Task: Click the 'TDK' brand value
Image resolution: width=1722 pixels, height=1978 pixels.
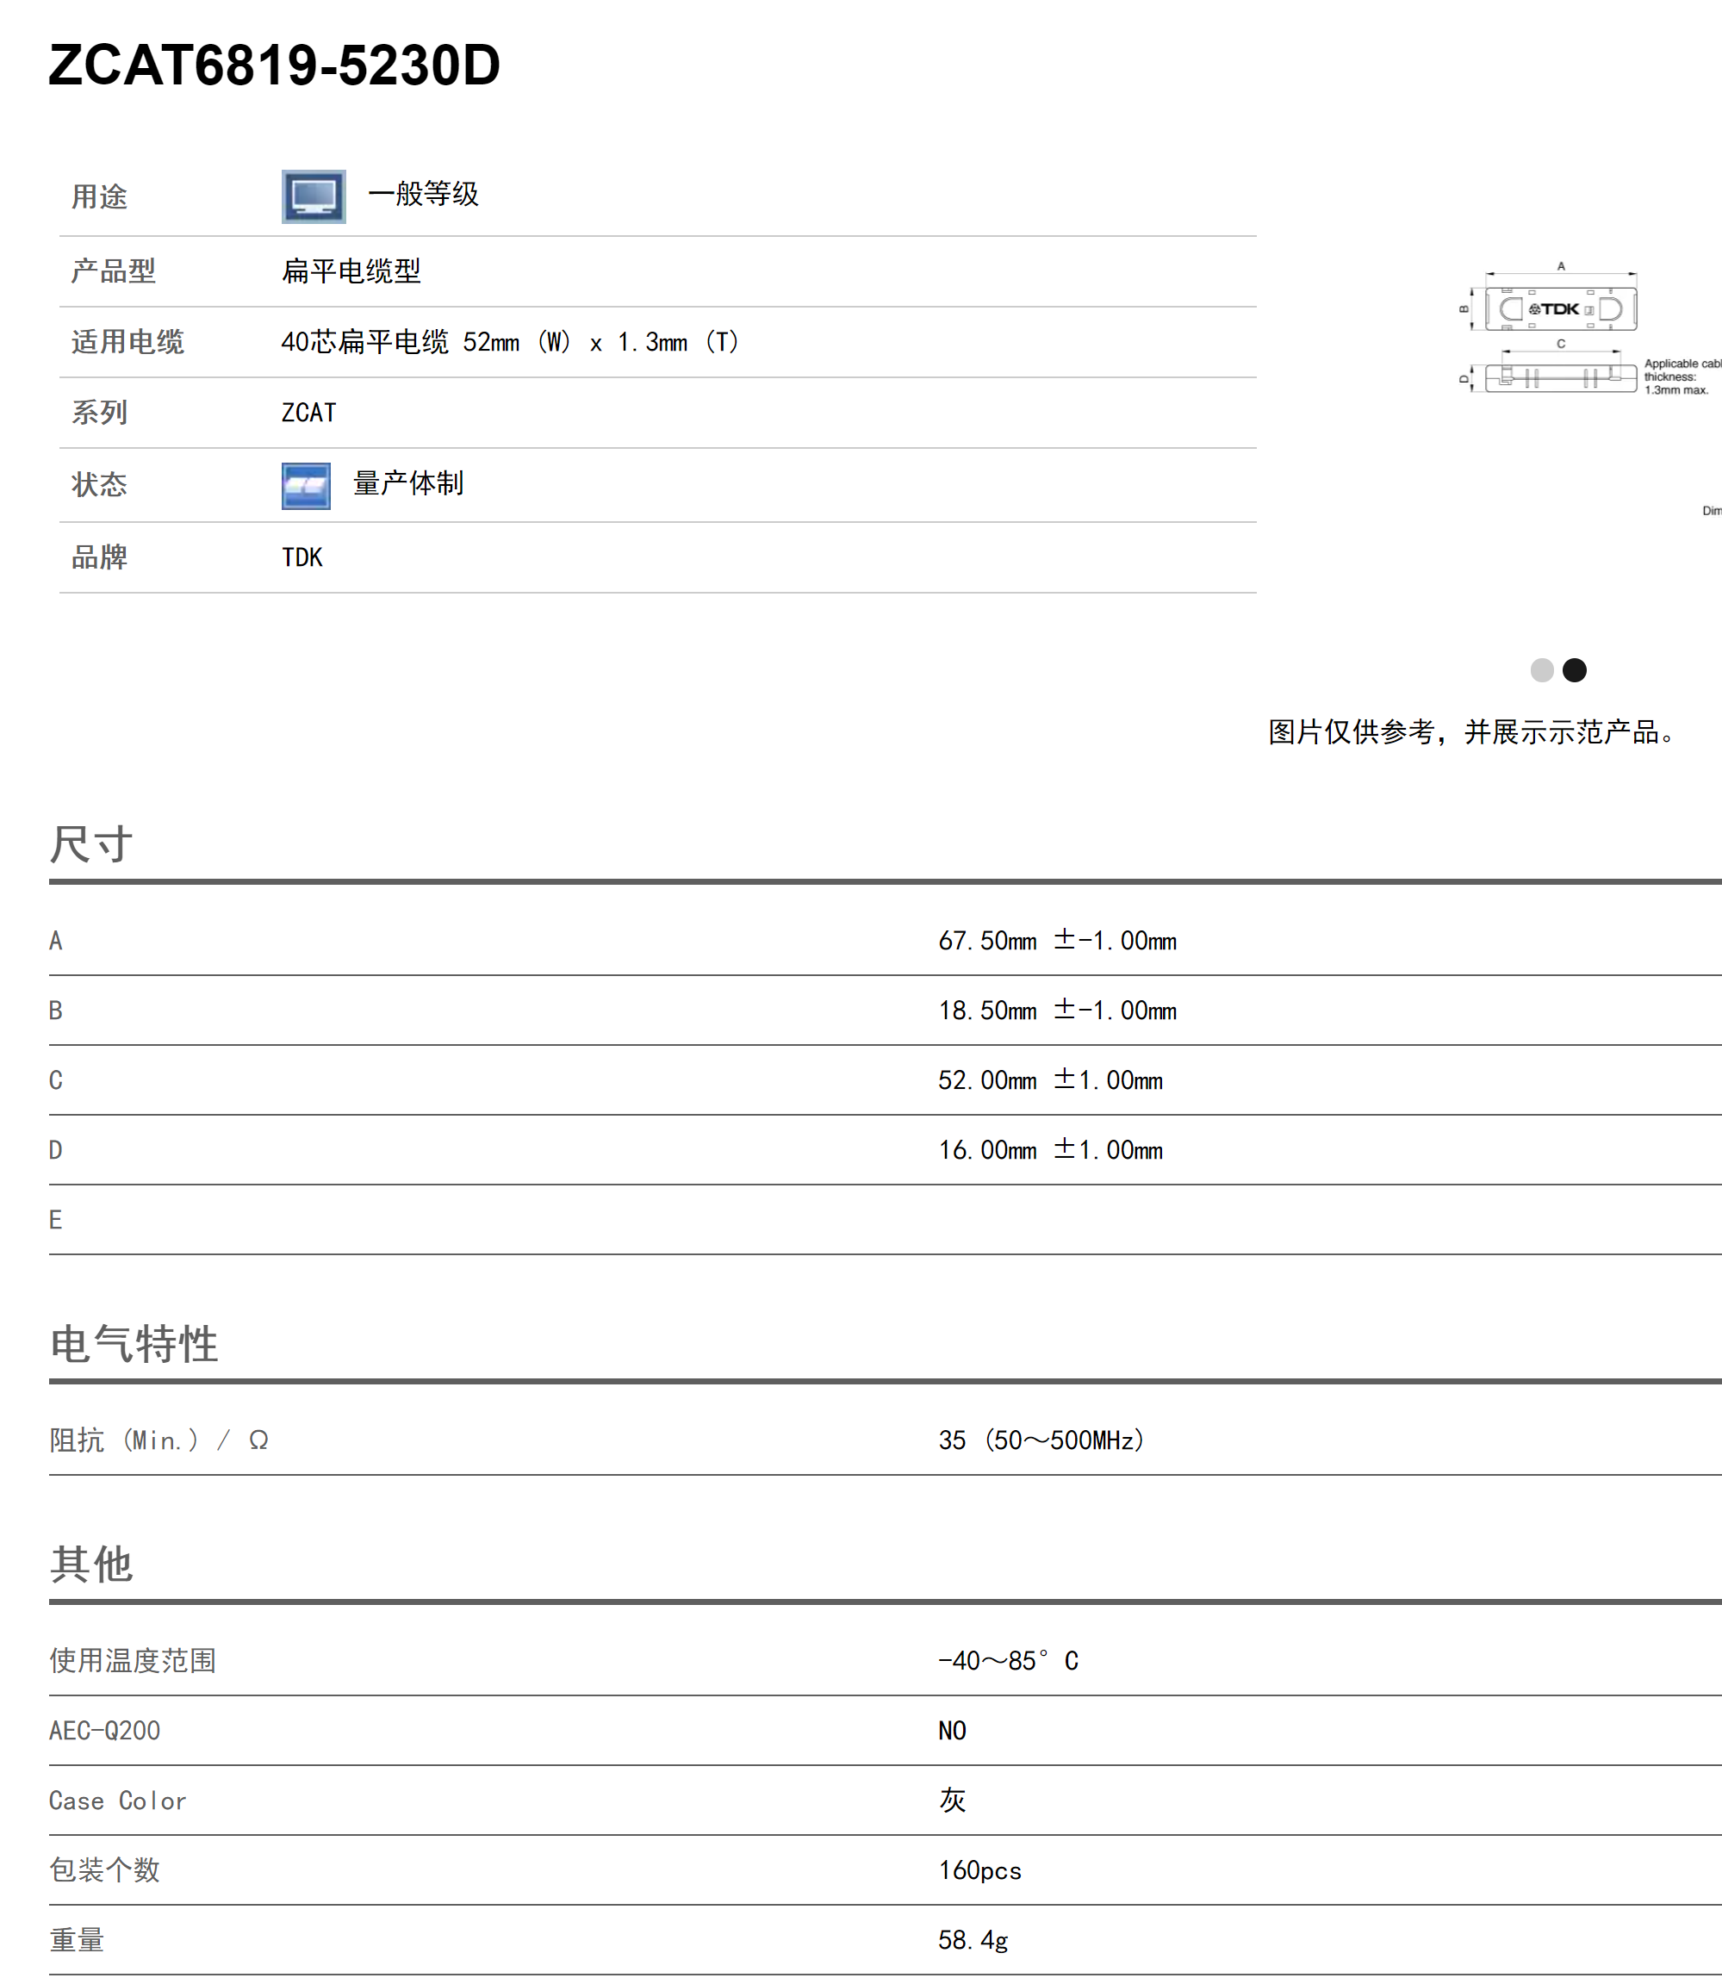Action: coord(302,557)
